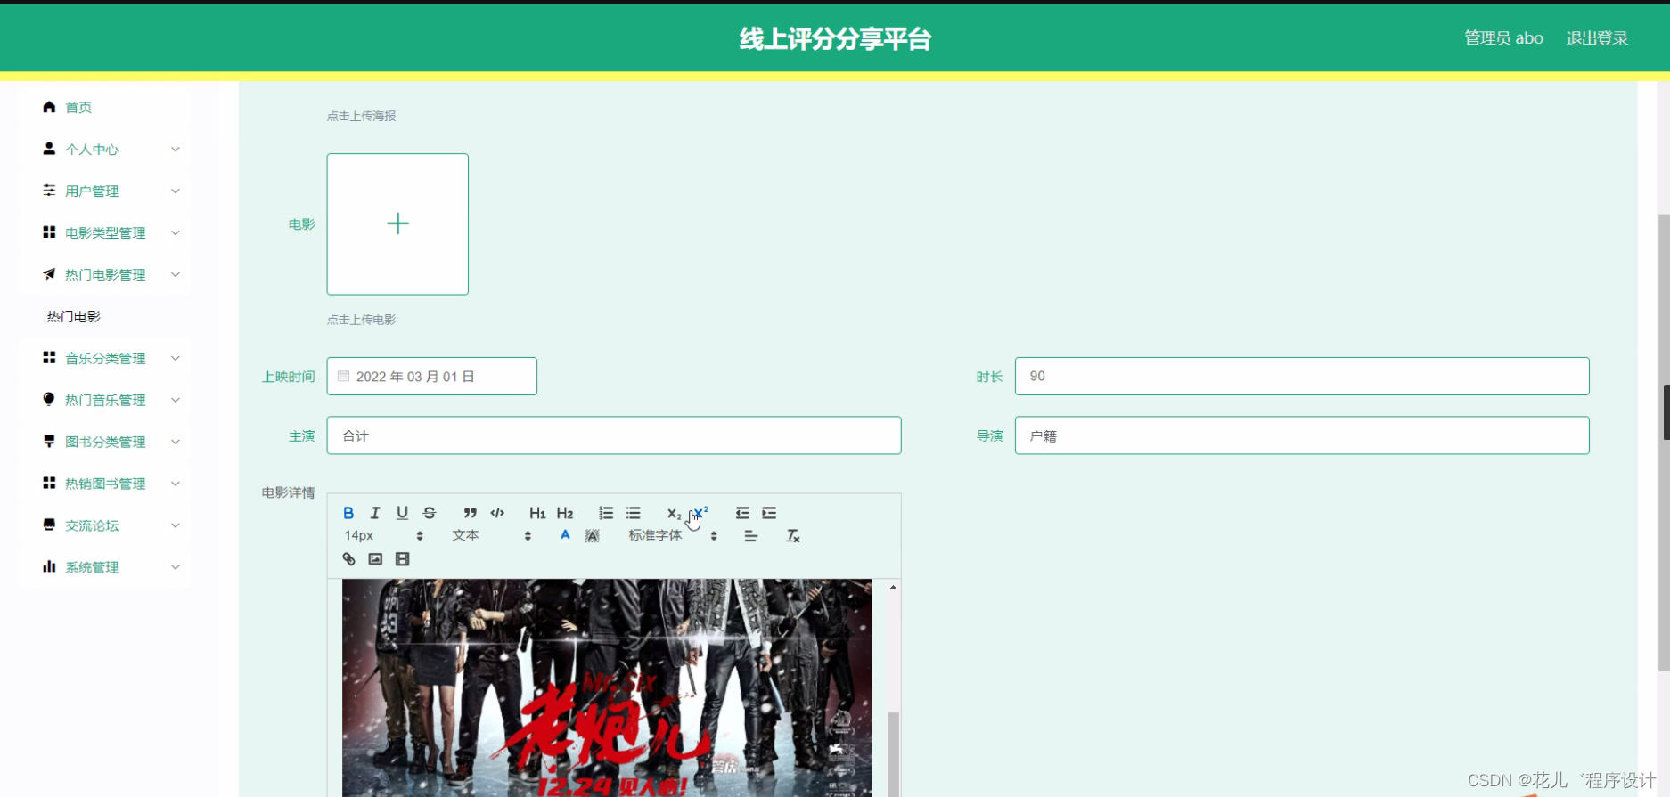Image resolution: width=1670 pixels, height=797 pixels.
Task: Open the text alignment options
Action: pyautogui.click(x=751, y=536)
